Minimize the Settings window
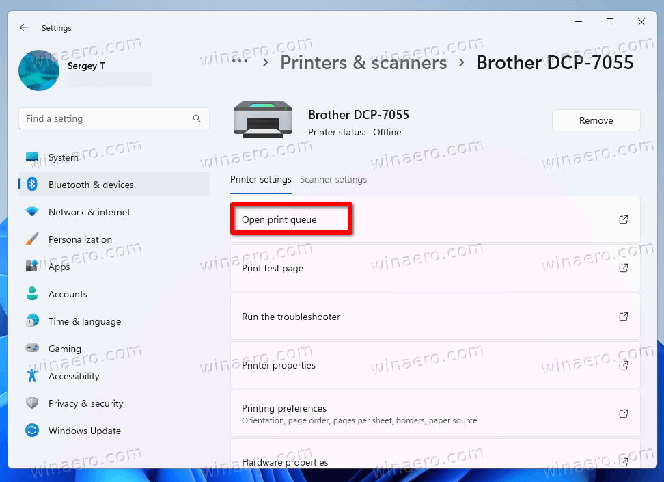Viewport: 664px width, 482px height. [x=579, y=22]
